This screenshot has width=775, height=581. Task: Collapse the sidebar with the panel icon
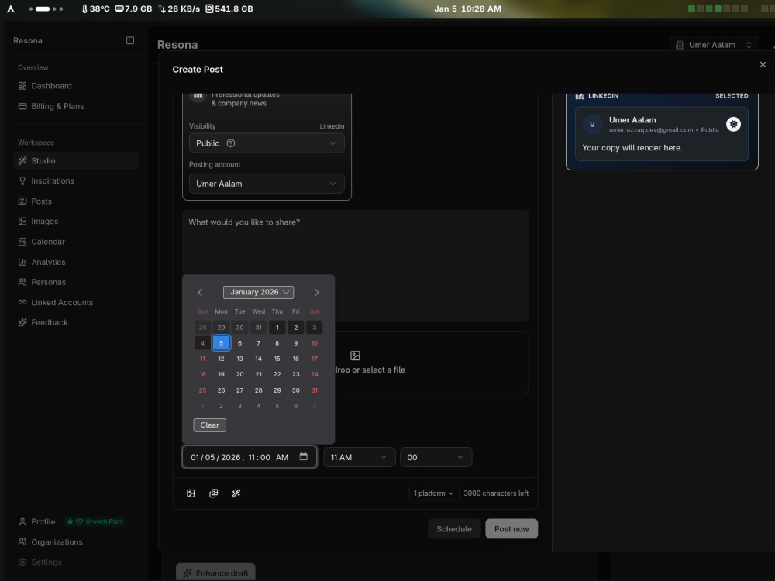(x=130, y=40)
